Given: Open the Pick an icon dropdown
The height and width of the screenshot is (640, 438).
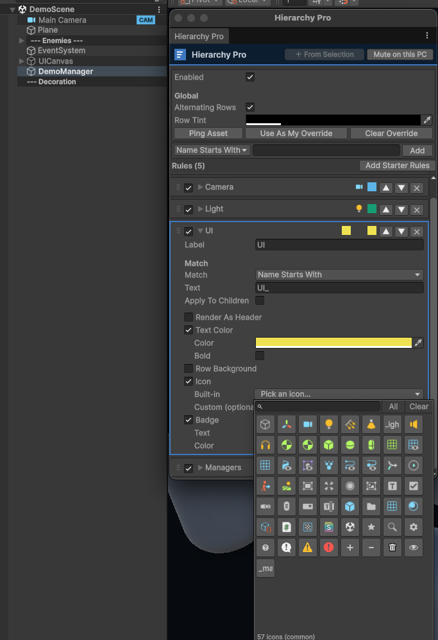Looking at the screenshot, I should pos(339,394).
